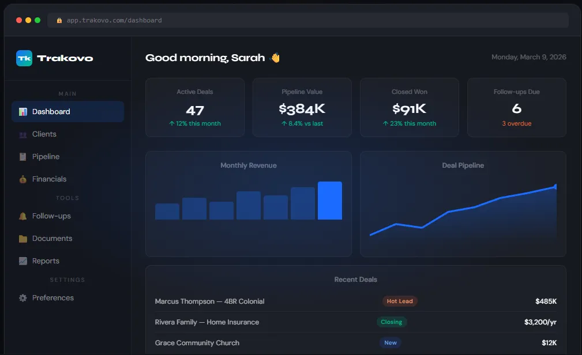
Task: Click the red window close dot
Action: (19, 20)
